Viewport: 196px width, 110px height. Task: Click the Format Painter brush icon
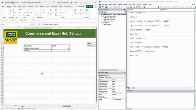(x=13, y=15)
